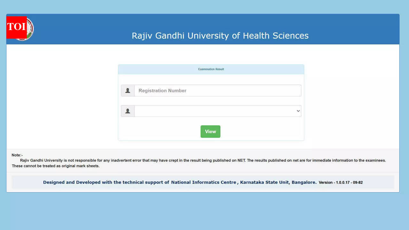Select the Examination Result header bar
The image size is (409, 230).
point(211,69)
